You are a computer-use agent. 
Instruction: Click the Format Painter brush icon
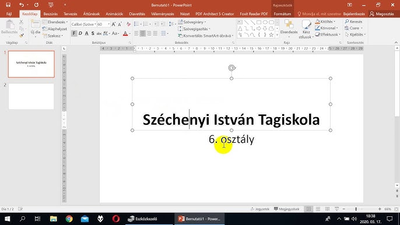coord(22,36)
